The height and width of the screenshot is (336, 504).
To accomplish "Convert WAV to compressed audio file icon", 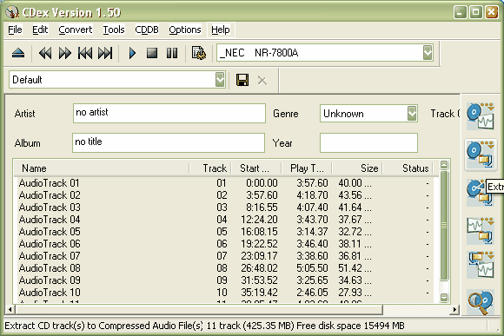I will [x=481, y=230].
